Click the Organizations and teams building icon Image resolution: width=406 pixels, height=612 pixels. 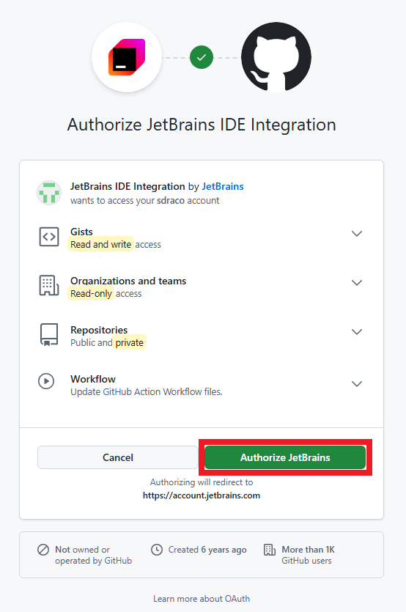(x=49, y=285)
